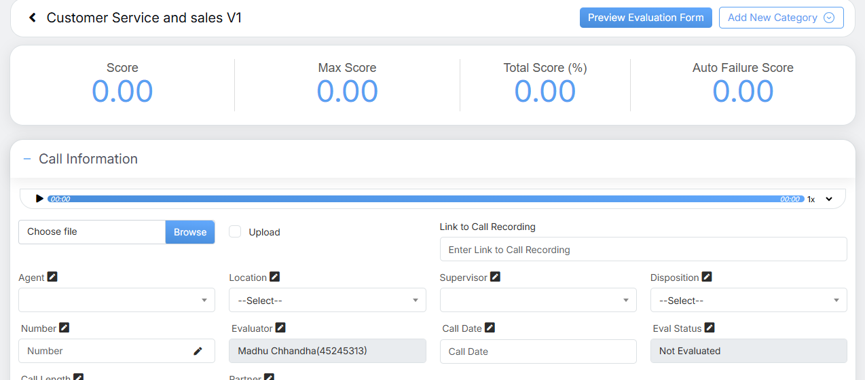Screen dimensions: 865x380
Task: Enable the Upload checkbox
Action: tap(235, 231)
